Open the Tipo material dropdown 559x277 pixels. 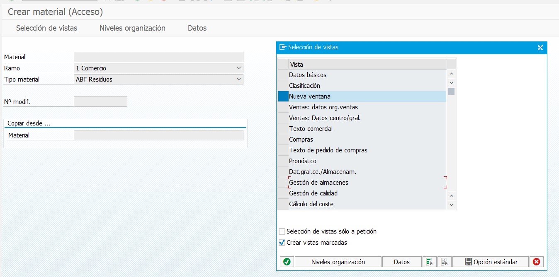(238, 79)
